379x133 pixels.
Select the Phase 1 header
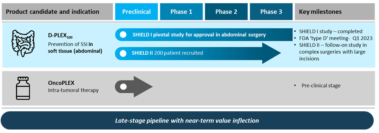point(181,12)
